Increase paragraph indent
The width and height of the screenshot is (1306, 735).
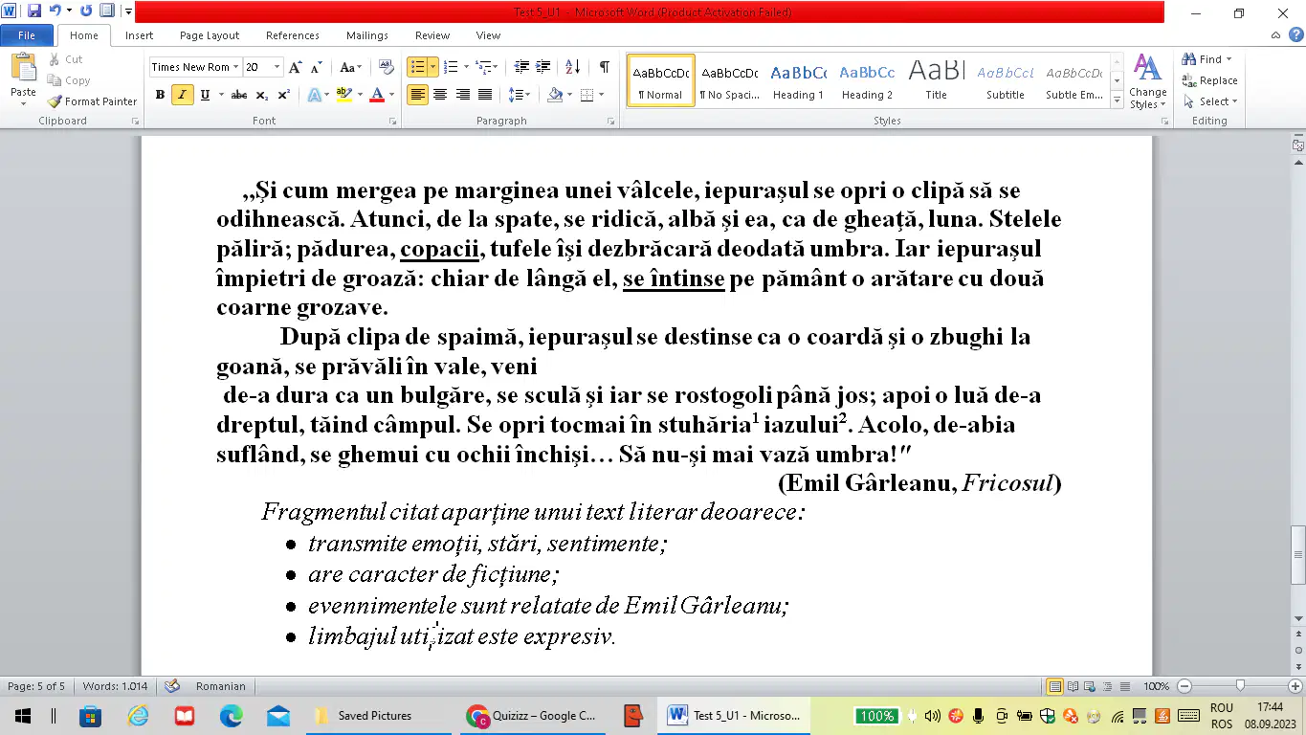click(543, 67)
